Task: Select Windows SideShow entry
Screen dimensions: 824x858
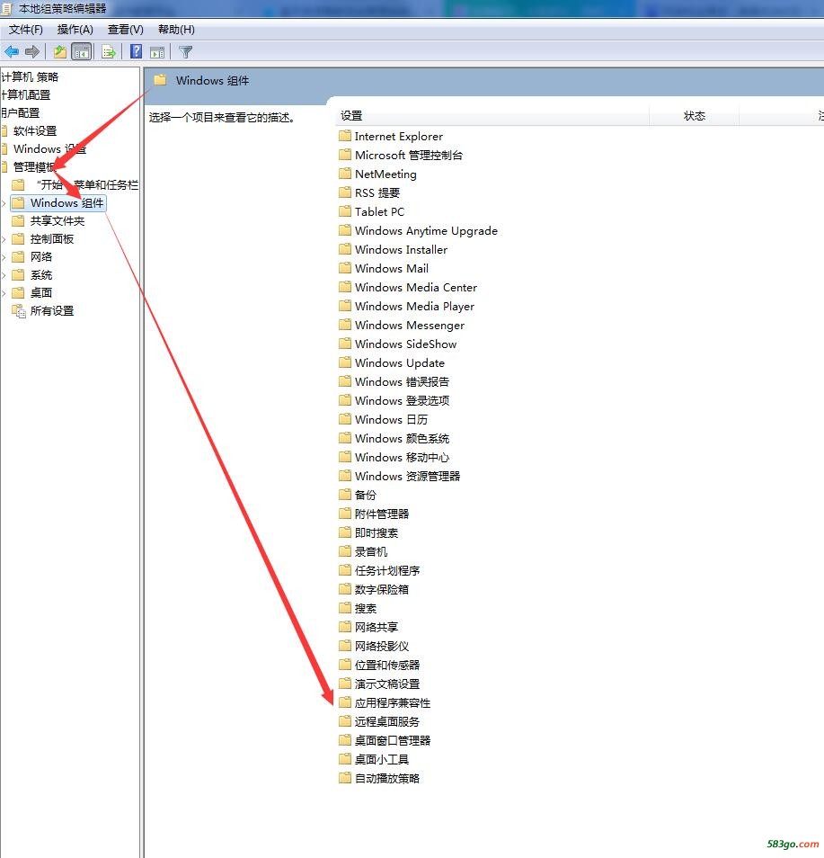Action: (406, 344)
